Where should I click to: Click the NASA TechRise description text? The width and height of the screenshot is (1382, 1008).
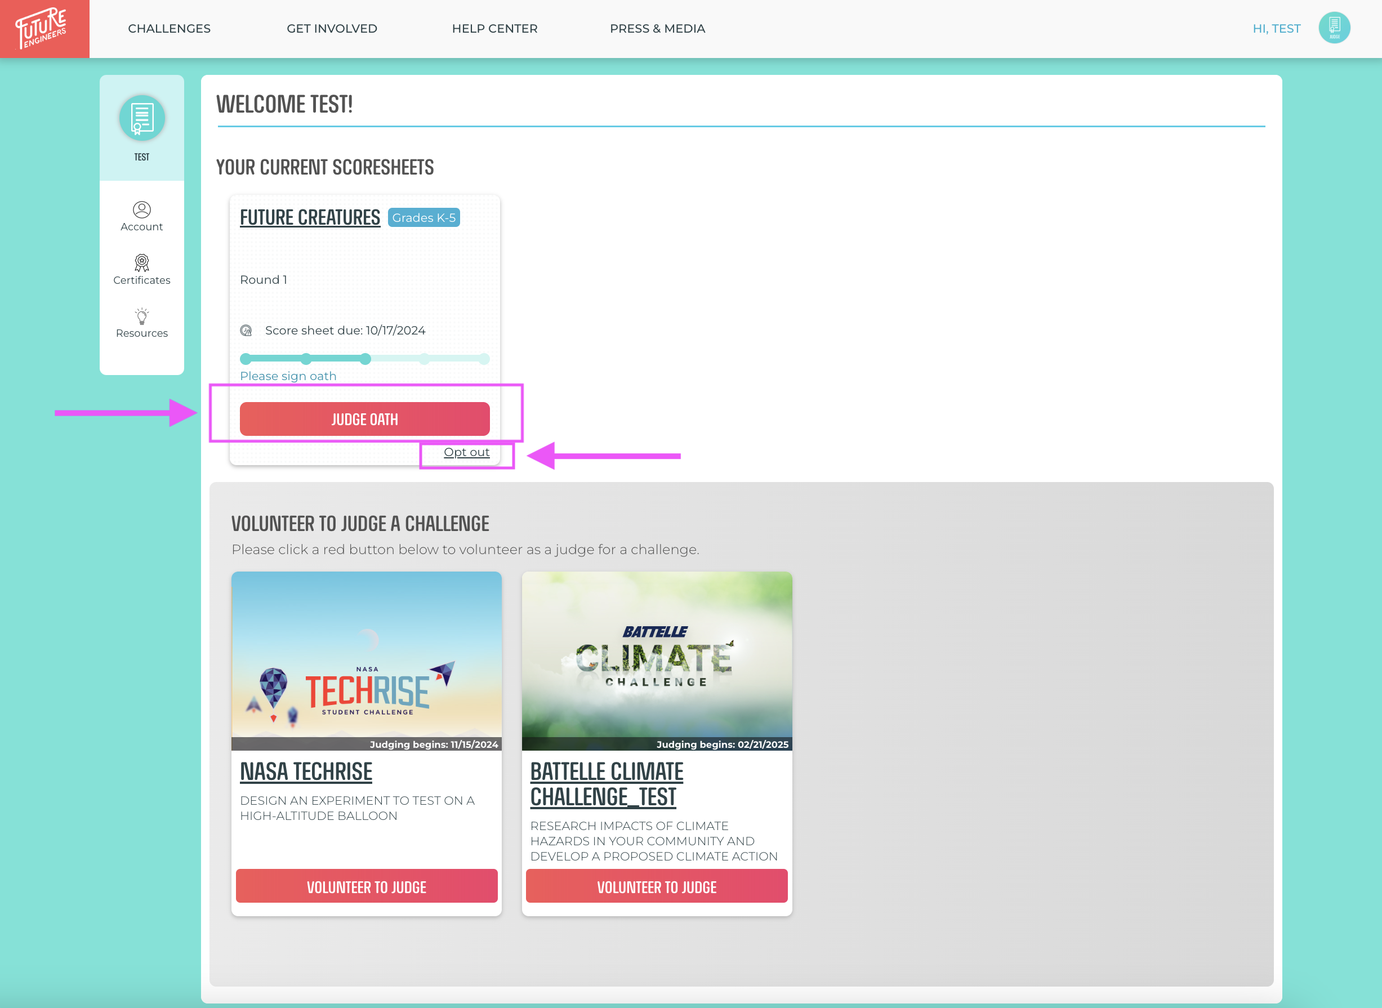[358, 808]
